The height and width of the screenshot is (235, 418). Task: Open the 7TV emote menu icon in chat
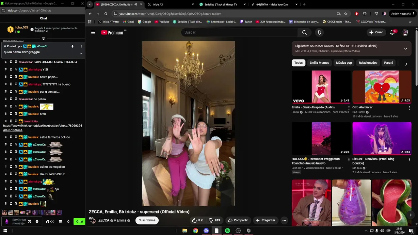tap(29, 222)
